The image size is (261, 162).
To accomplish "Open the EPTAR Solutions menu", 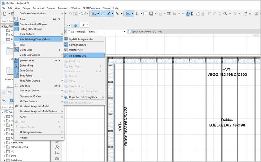I will pyautogui.click(x=91, y=8).
